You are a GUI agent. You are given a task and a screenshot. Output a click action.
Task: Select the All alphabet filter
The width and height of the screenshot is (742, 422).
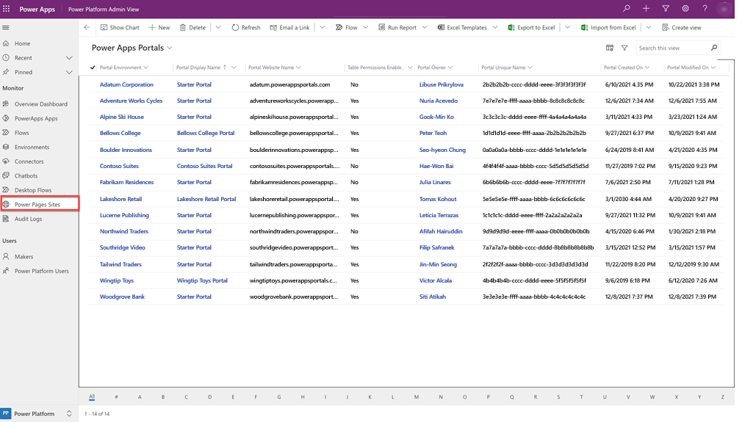pos(92,396)
